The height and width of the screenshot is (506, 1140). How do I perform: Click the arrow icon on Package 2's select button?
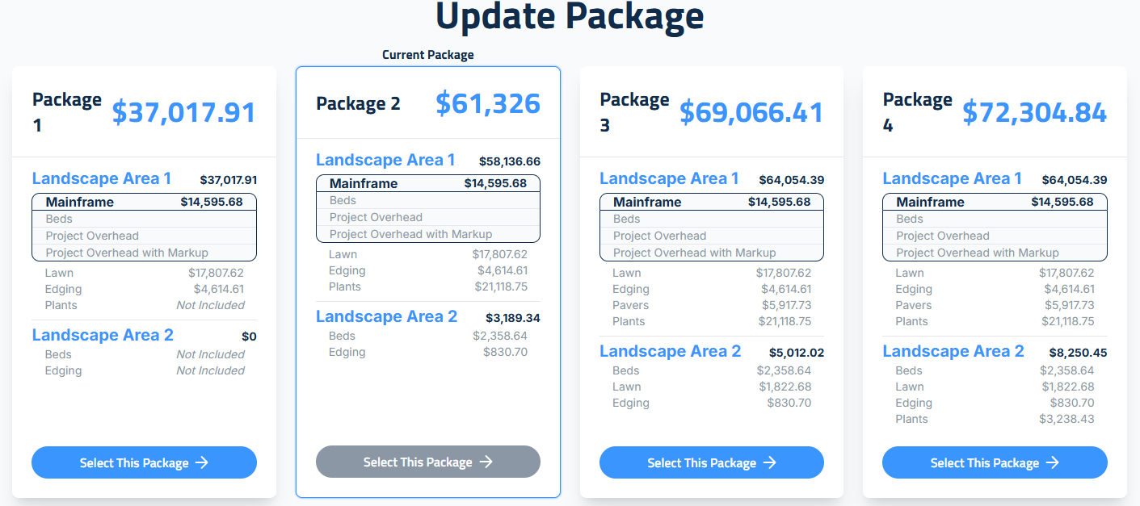(x=486, y=462)
